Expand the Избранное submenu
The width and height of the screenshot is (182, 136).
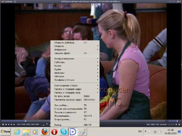[75, 50]
